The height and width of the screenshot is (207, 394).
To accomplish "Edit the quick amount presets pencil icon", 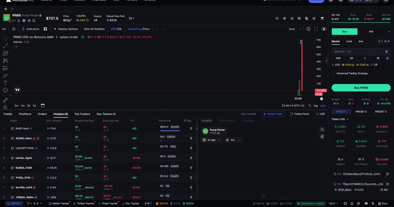I will 387,58.
